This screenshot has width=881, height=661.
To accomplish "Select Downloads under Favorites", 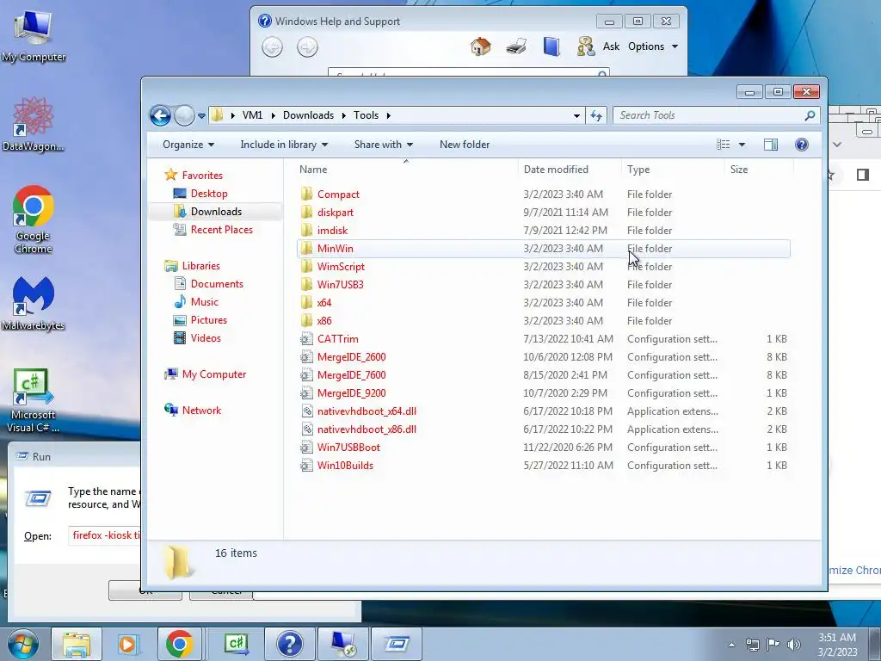I will pos(216,212).
